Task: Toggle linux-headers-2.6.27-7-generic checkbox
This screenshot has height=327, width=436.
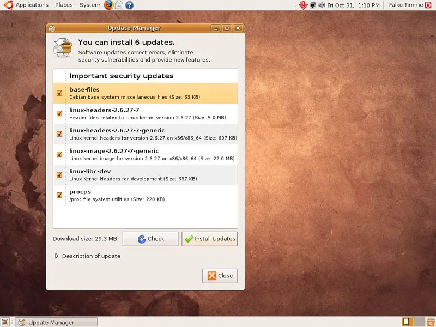Action: point(59,134)
